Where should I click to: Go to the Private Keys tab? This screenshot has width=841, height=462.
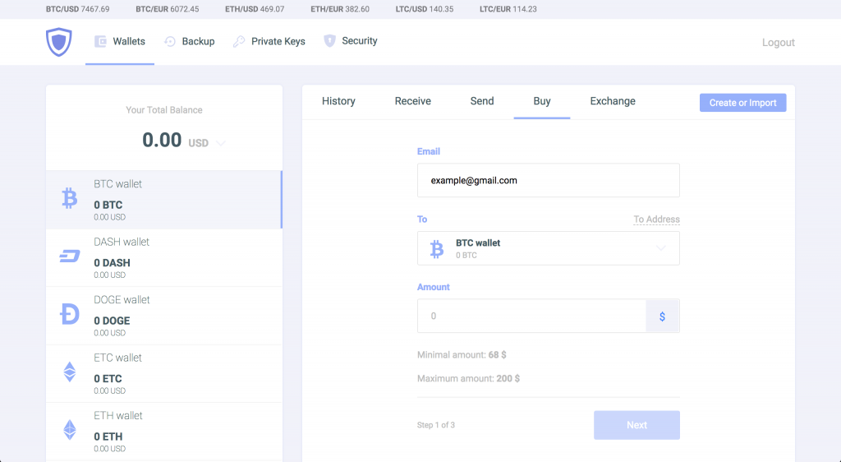(269, 41)
